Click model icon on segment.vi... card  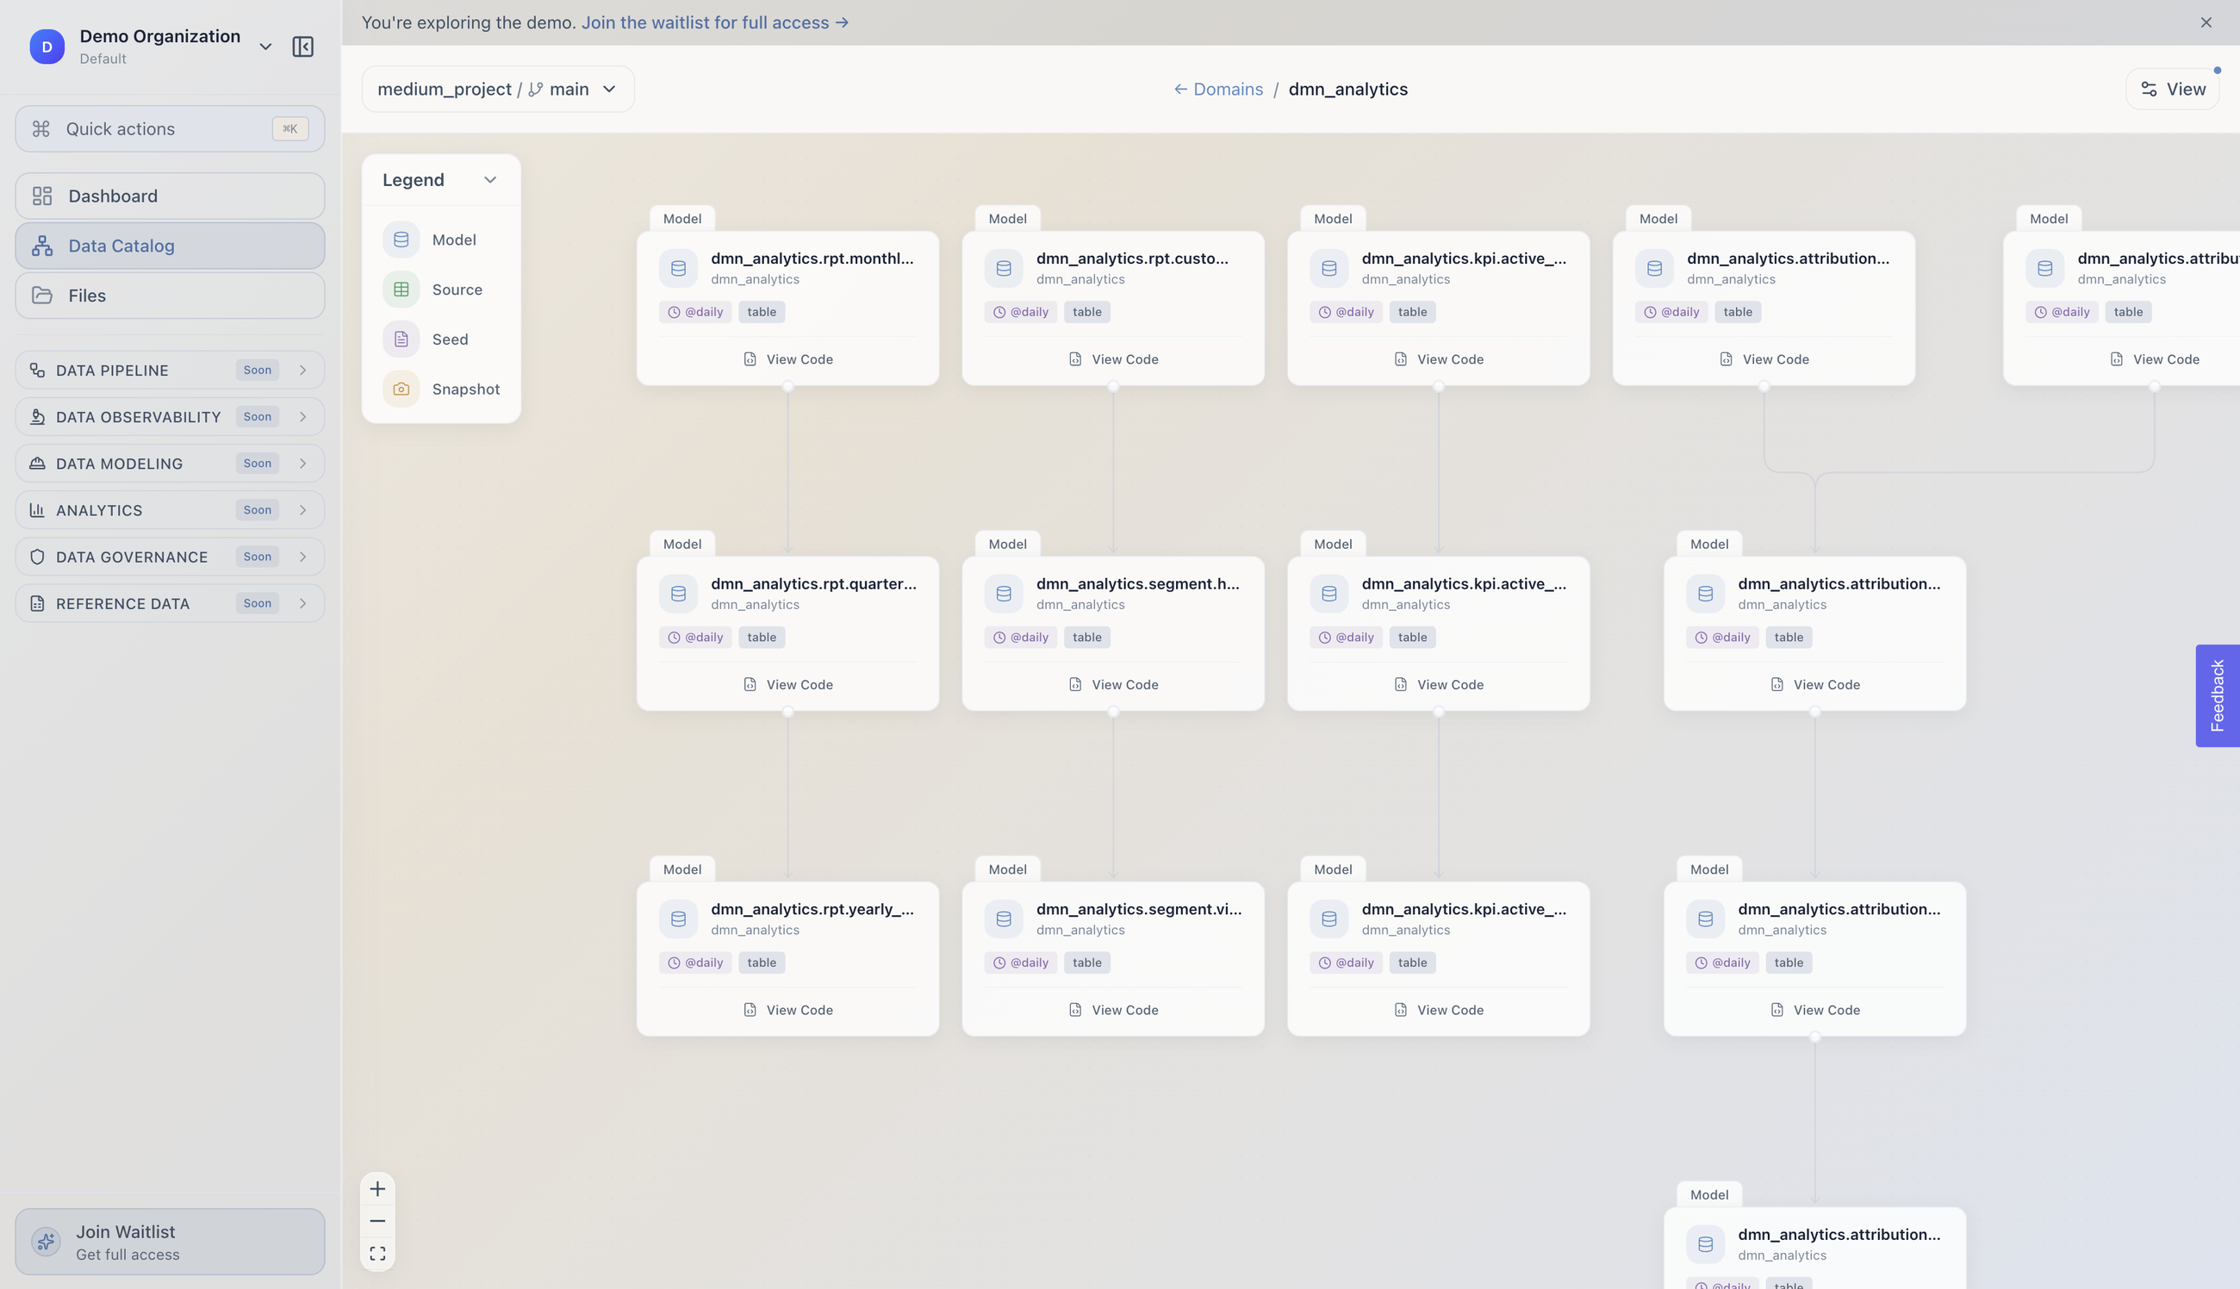[x=1004, y=919]
